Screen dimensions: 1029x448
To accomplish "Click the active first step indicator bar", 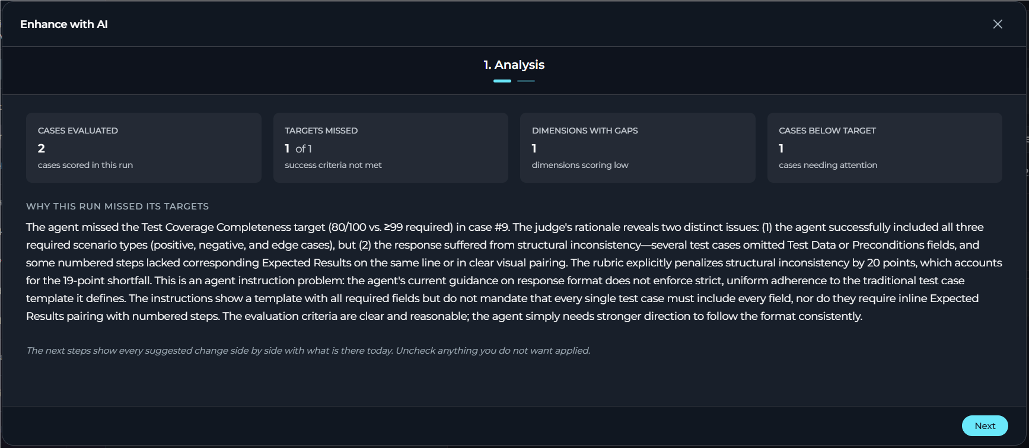I will tap(502, 81).
